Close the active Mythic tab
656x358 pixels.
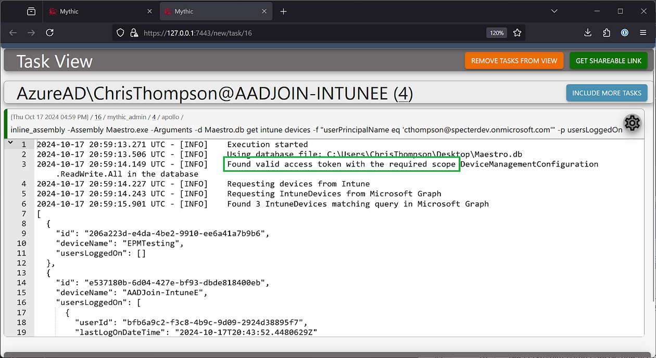[264, 11]
